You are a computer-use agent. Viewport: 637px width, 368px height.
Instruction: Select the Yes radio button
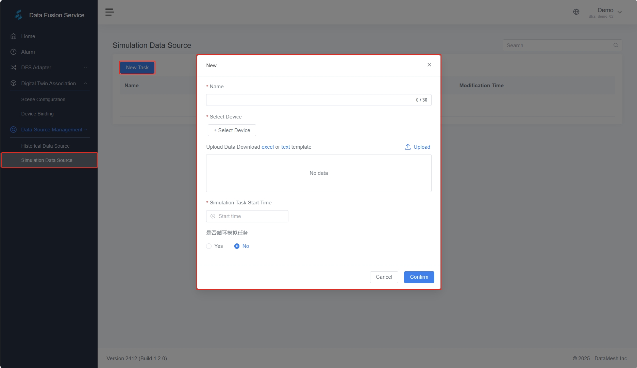coord(209,246)
